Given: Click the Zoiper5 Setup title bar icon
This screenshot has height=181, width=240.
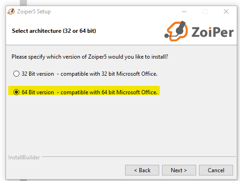Looking at the screenshot, I should coord(11,12).
